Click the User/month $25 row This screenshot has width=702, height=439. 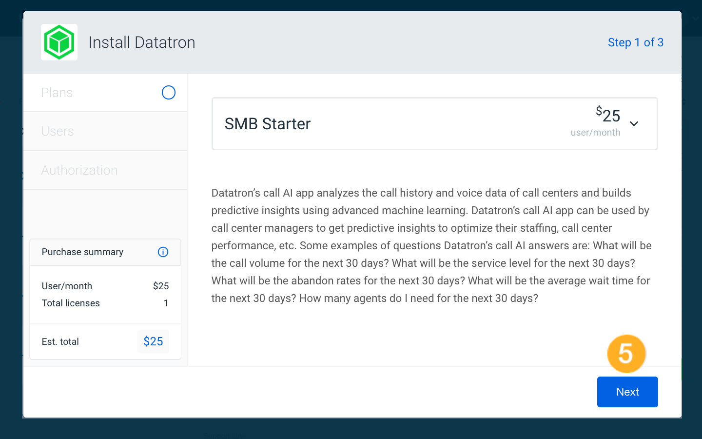tap(105, 286)
